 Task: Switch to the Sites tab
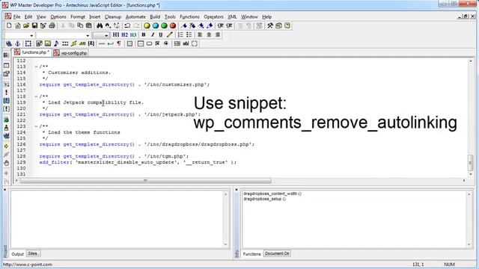[32, 253]
